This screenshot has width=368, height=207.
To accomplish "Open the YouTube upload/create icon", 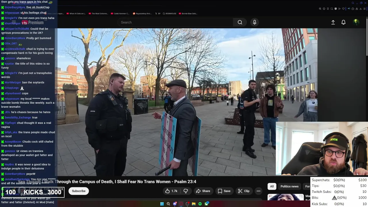I will pos(333,22).
